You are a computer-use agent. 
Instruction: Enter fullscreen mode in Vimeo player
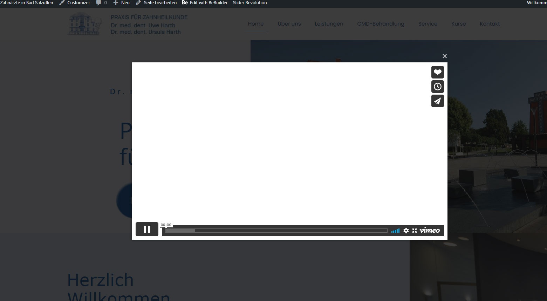pos(415,231)
